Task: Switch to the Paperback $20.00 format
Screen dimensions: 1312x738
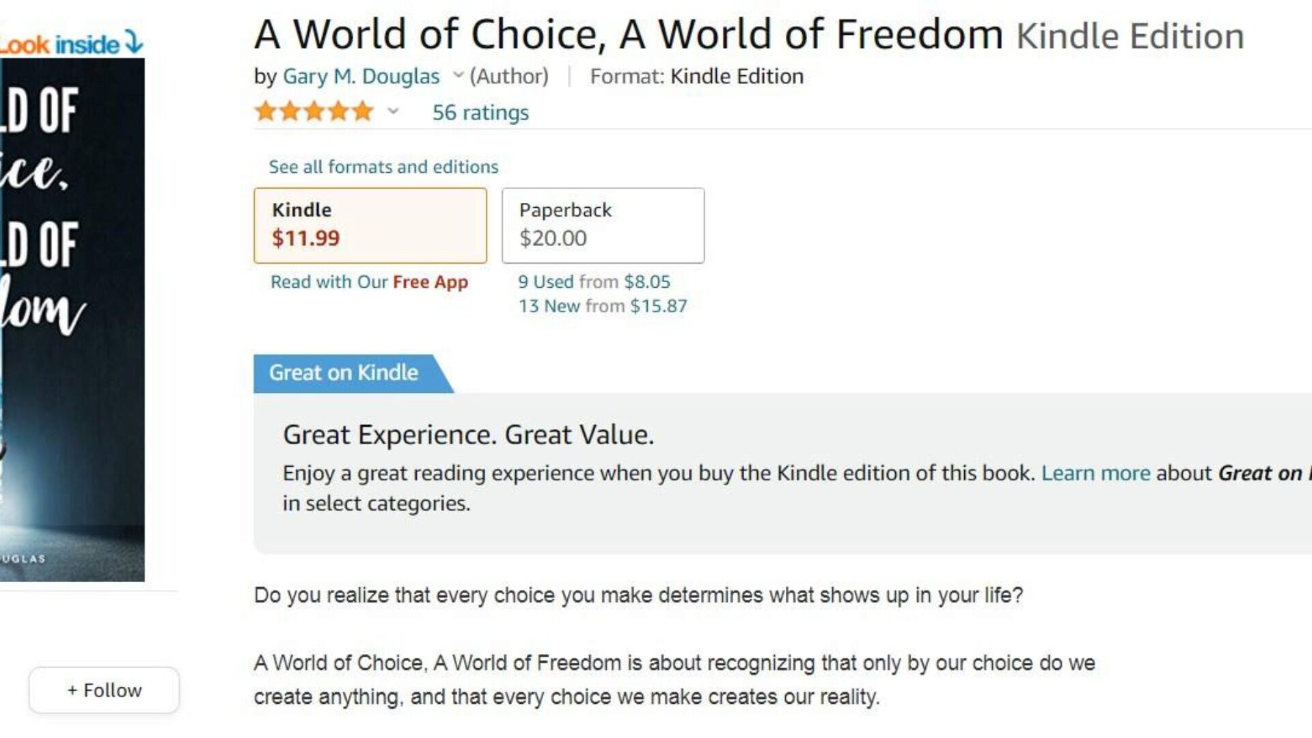Action: coord(603,225)
